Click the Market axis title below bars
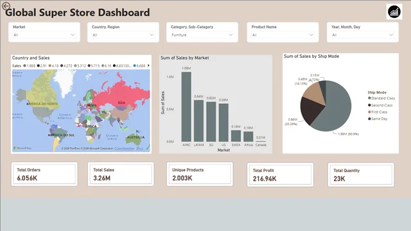411x231 pixels. click(223, 150)
